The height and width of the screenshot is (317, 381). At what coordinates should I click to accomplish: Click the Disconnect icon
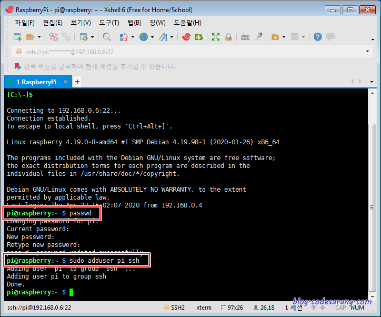click(54, 37)
